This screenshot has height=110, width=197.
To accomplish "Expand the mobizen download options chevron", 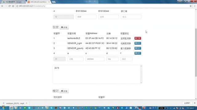I will tap(26, 103).
